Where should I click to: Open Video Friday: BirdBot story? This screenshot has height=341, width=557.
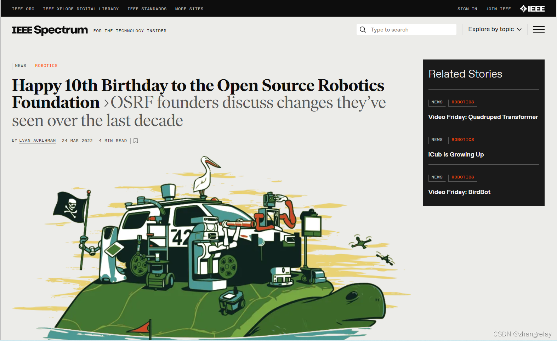[x=459, y=192]
